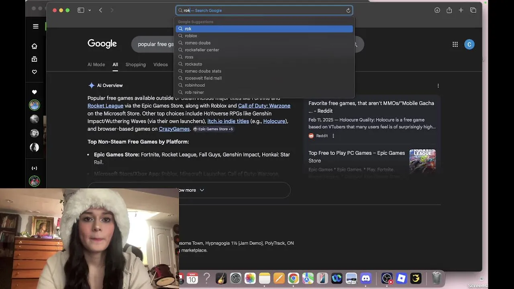
Task: Open the itch.io indie titles link
Action: point(228,121)
